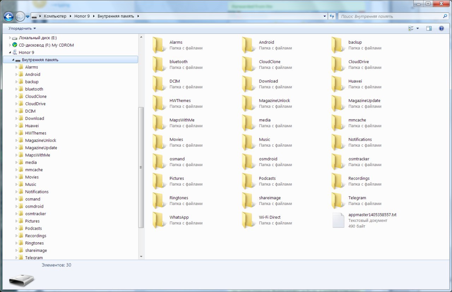This screenshot has height=292, width=452.
Task: Select MagazineUnlock in the navigation tree
Action: [x=41, y=140]
